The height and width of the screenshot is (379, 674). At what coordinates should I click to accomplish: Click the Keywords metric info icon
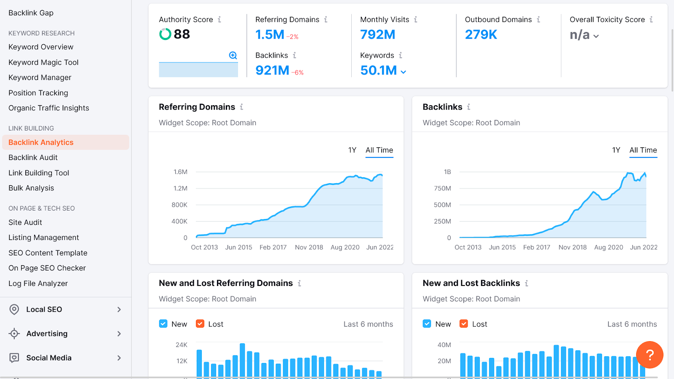pos(401,55)
